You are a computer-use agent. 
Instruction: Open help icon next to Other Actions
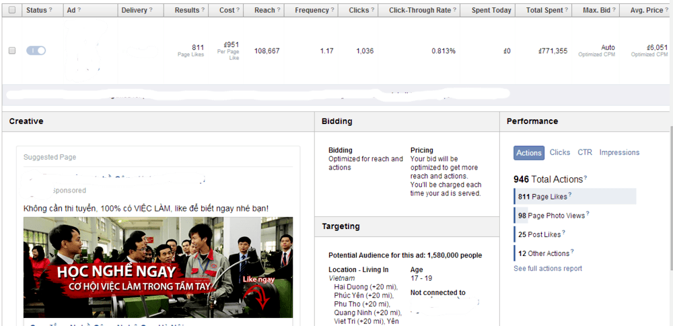click(x=572, y=252)
